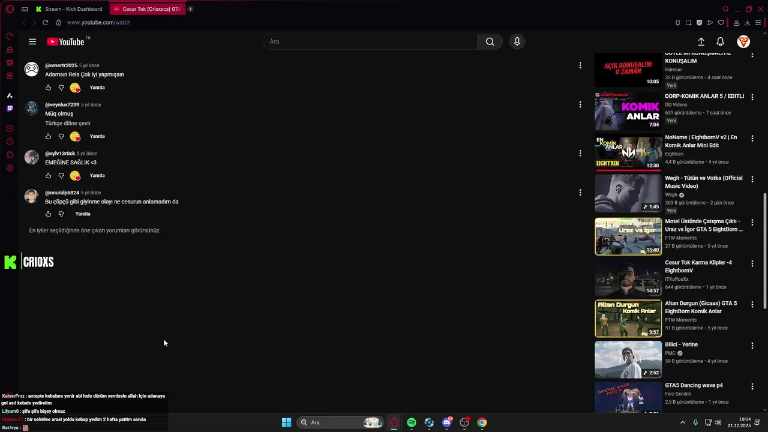Select the Cesur Tok (Crioxscs) GTA tab
This screenshot has width=768, height=432.
(x=148, y=9)
